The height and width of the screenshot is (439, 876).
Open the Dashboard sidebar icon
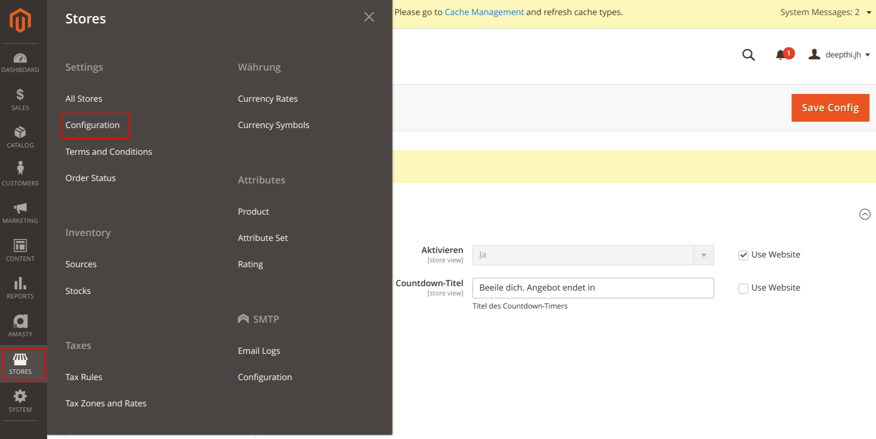(x=20, y=63)
